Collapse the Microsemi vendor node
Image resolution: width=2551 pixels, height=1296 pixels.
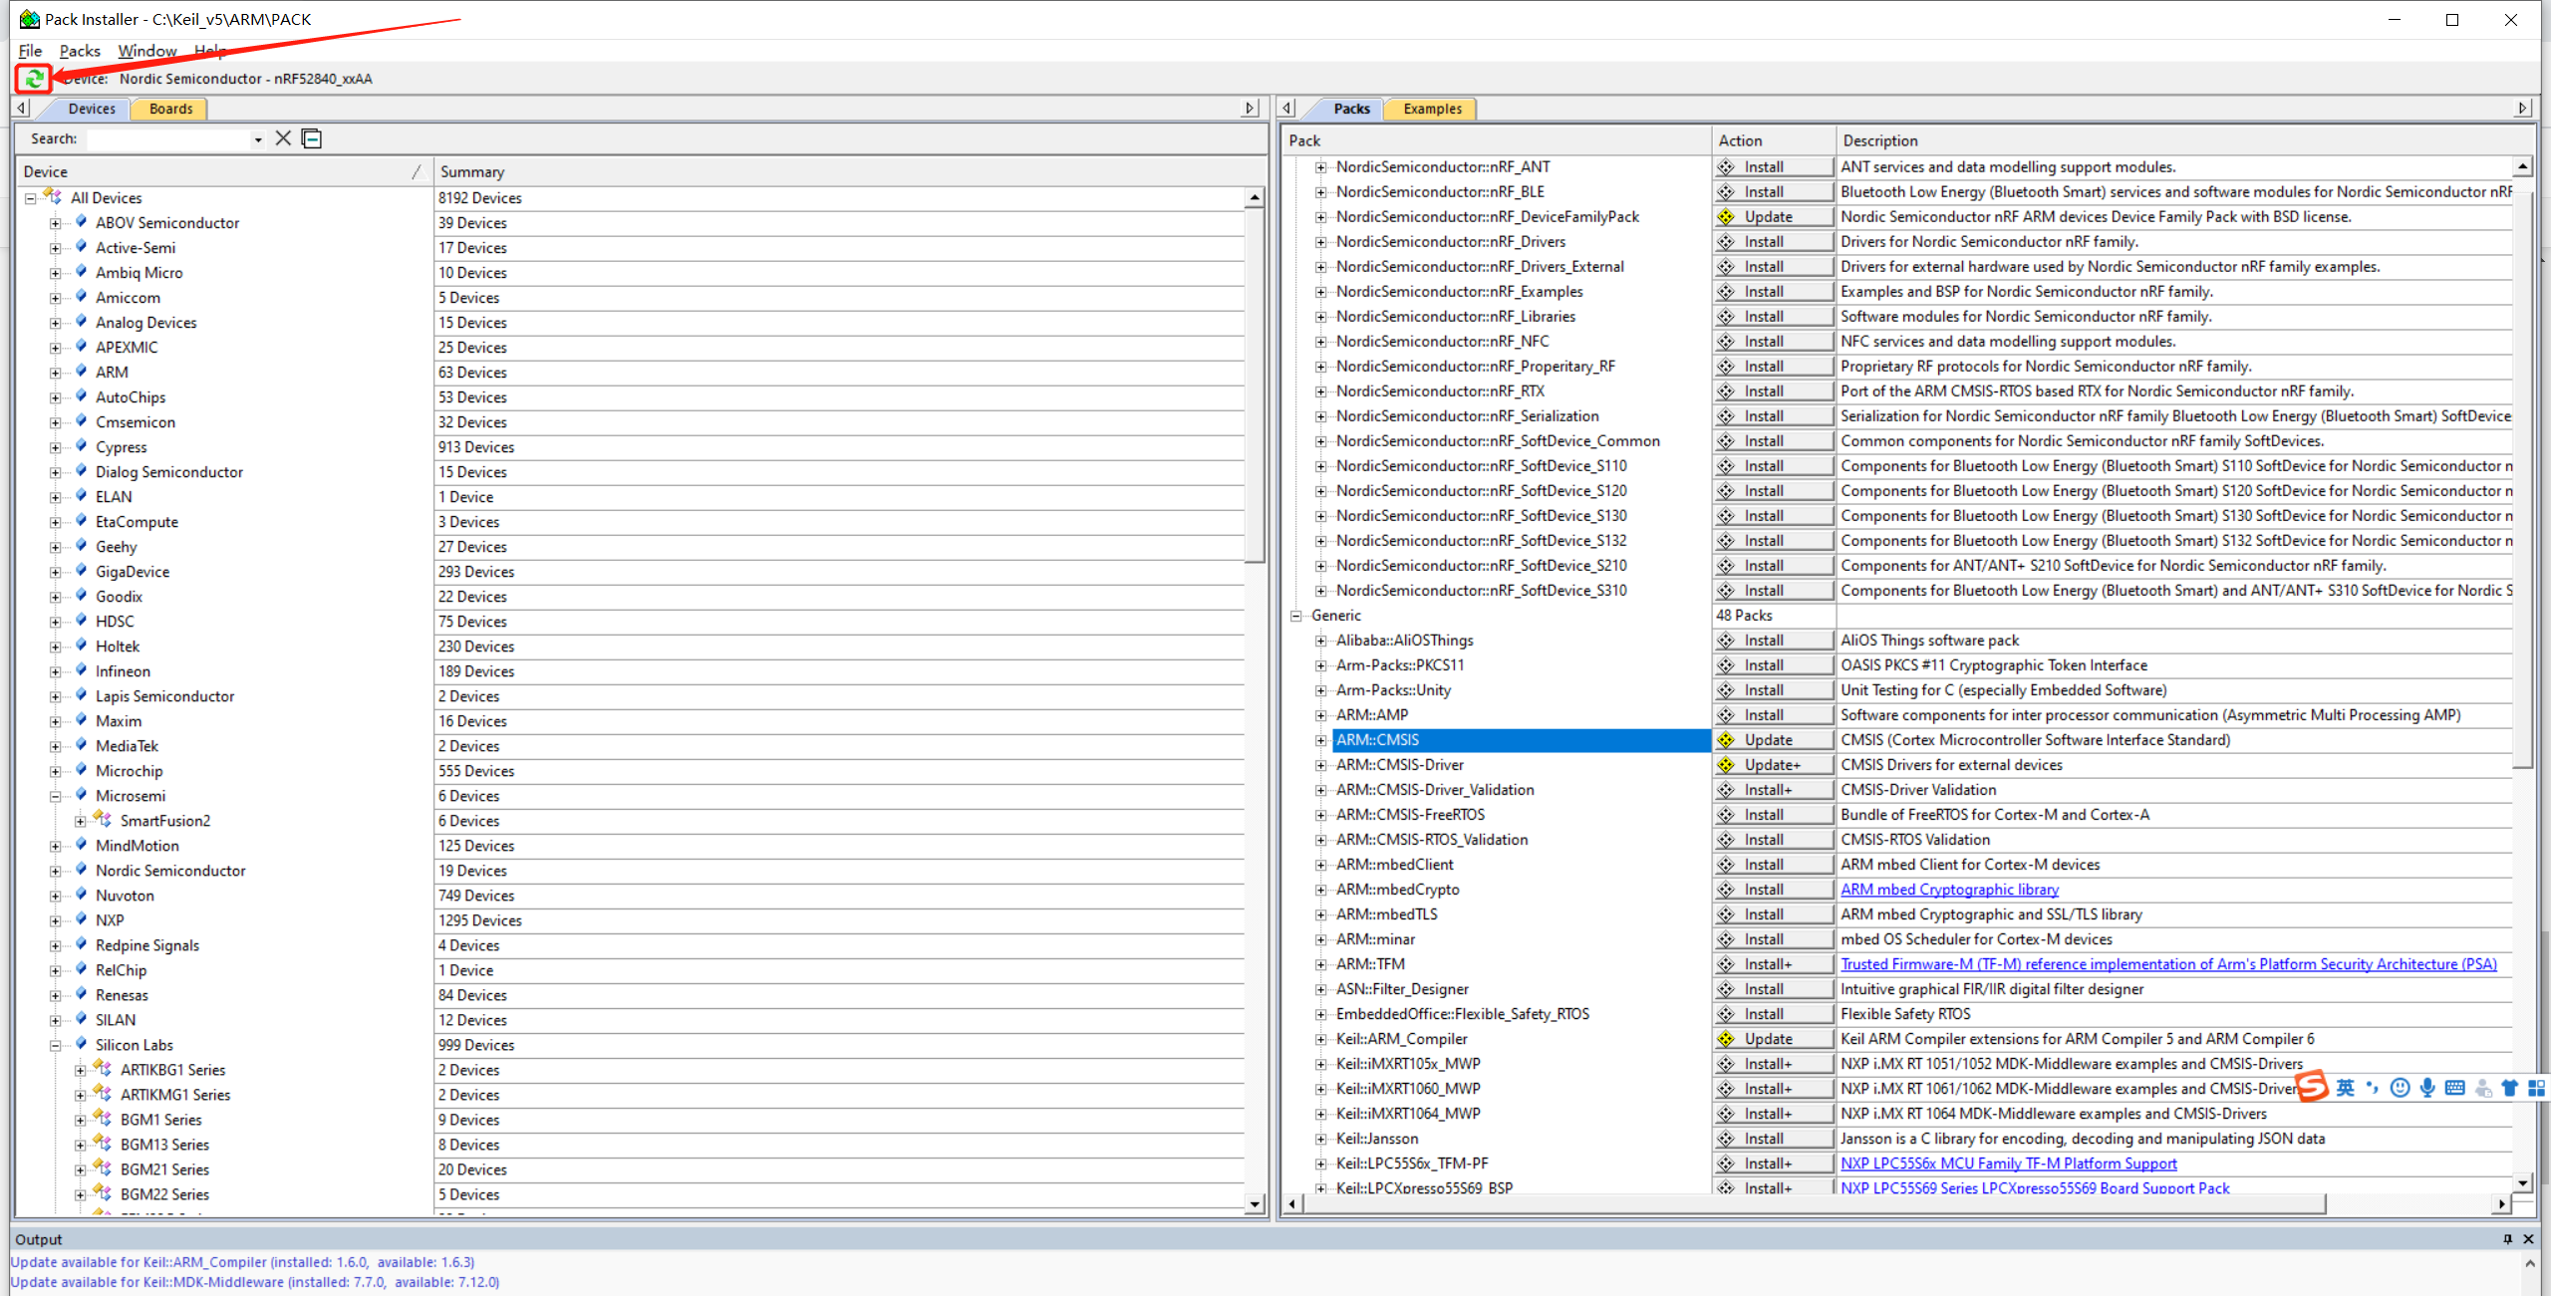[x=56, y=796]
